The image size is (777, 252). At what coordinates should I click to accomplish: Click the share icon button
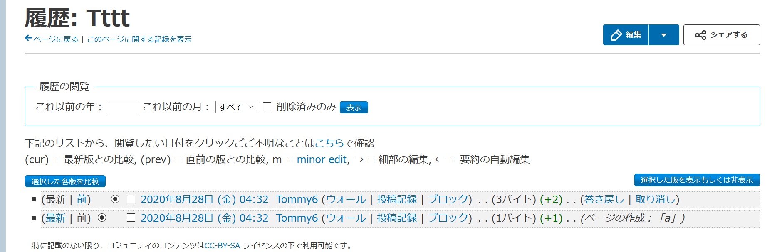(700, 35)
